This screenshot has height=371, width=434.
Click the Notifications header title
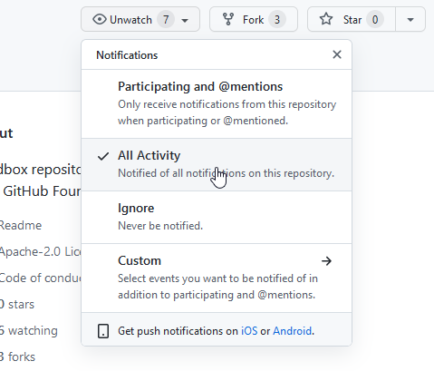[127, 55]
